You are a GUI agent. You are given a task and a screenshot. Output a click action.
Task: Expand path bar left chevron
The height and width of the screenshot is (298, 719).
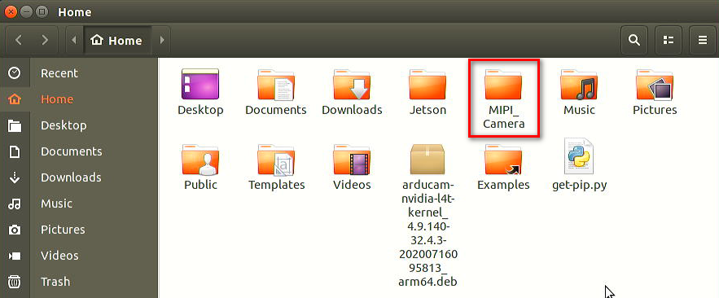(74, 41)
